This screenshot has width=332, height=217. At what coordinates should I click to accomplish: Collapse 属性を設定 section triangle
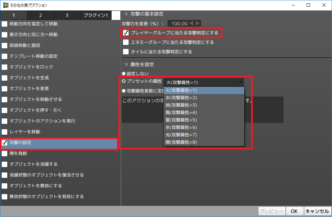click(126, 65)
